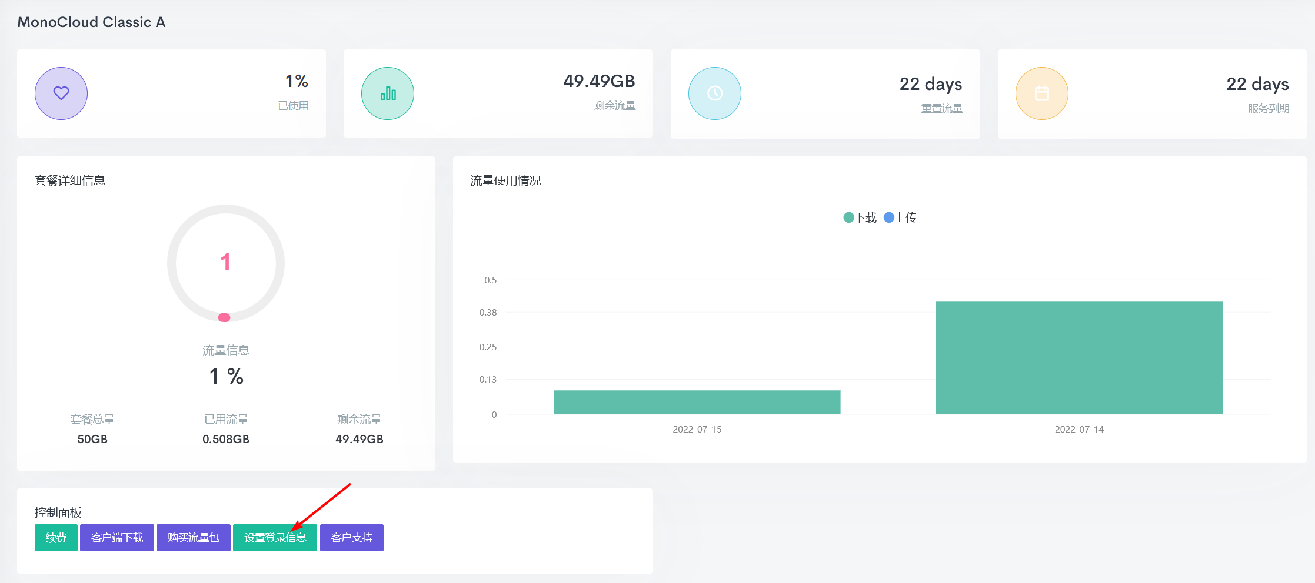
Task: Click the 2022-07-14 axis label
Action: click(x=1079, y=430)
